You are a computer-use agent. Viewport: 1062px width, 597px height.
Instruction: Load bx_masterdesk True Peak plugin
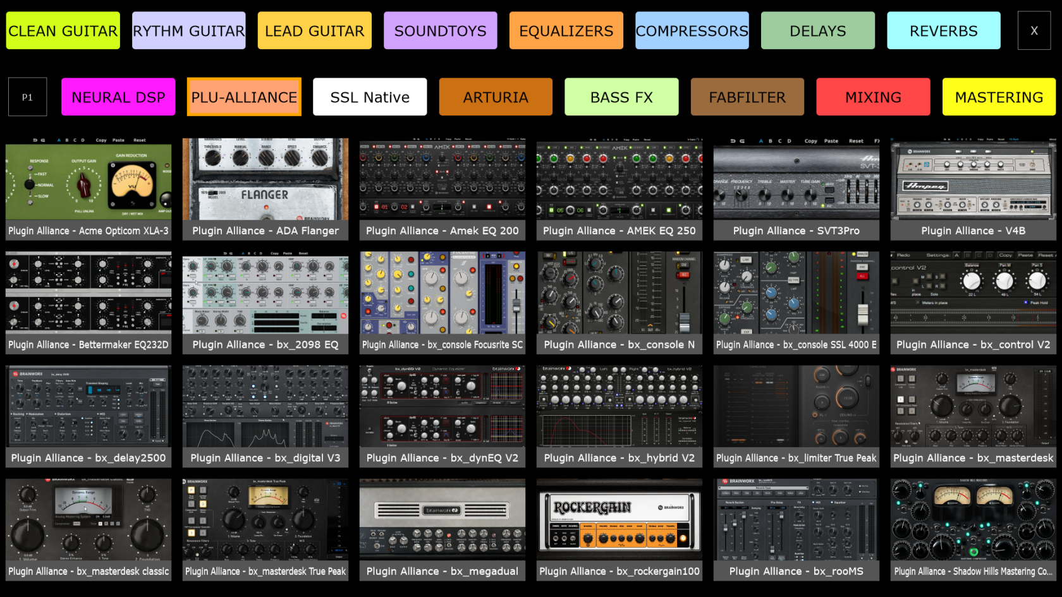pyautogui.click(x=265, y=529)
